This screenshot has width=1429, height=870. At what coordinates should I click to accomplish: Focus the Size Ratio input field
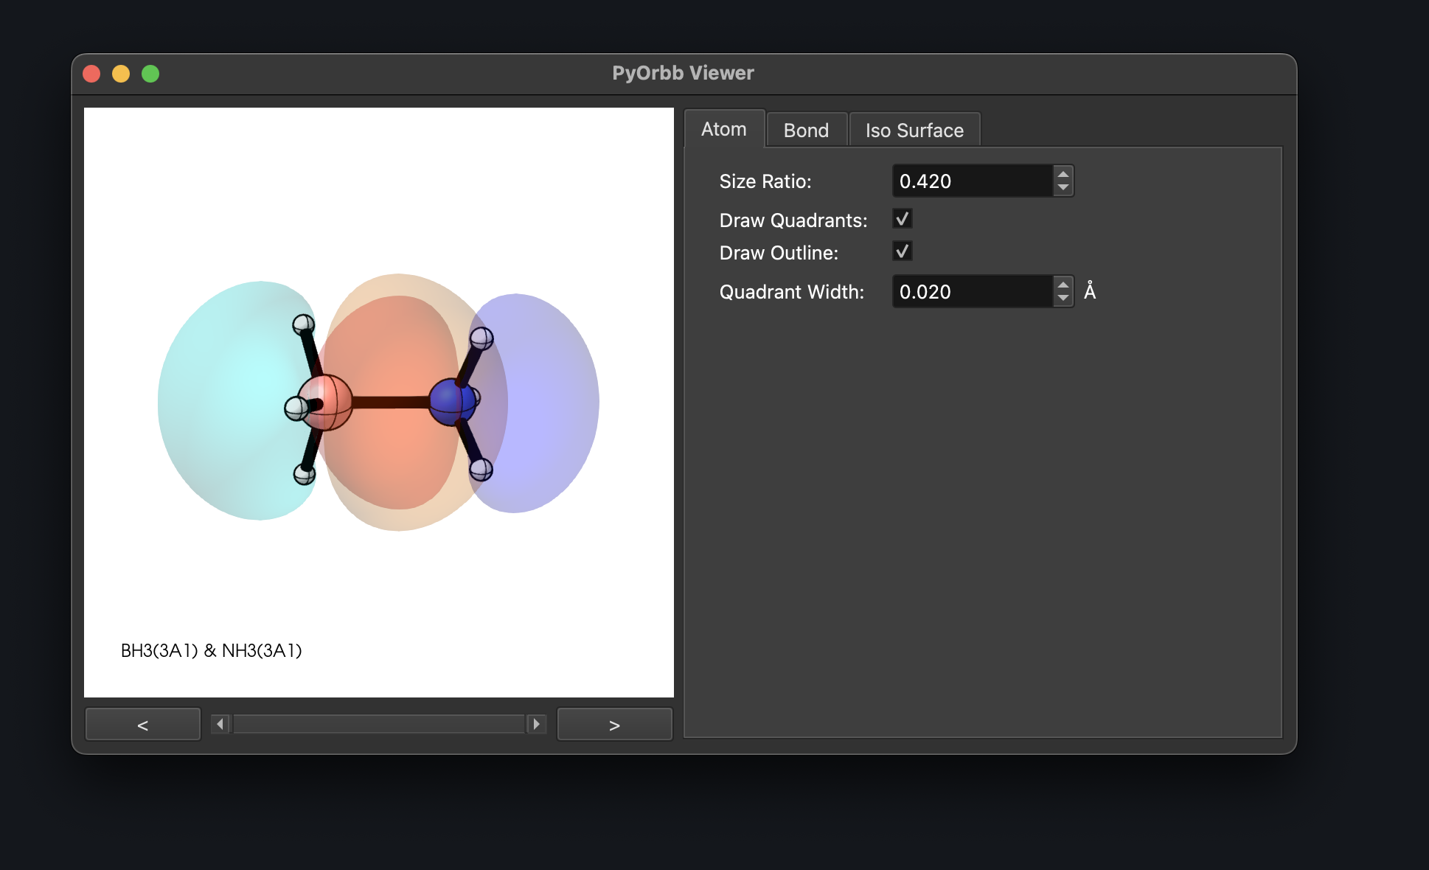click(972, 181)
